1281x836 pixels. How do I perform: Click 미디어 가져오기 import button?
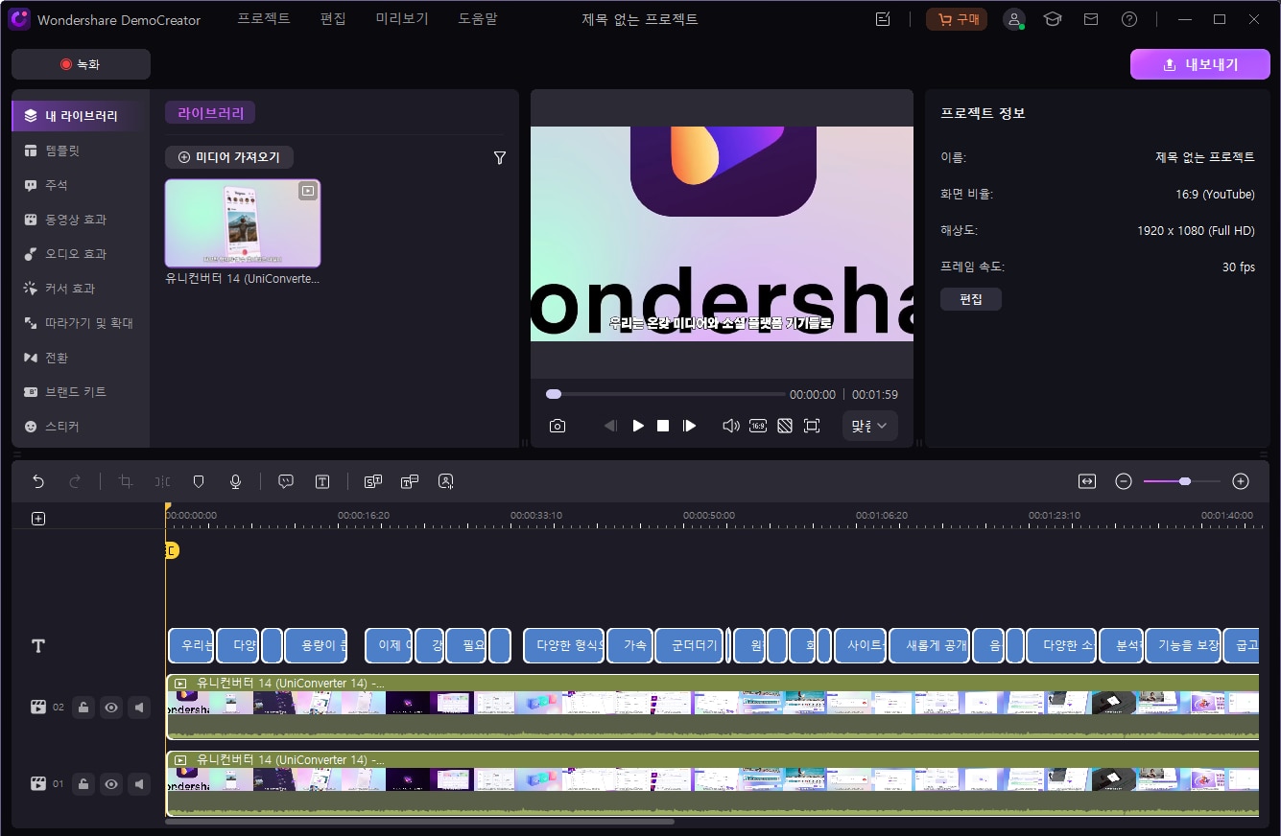(x=229, y=156)
